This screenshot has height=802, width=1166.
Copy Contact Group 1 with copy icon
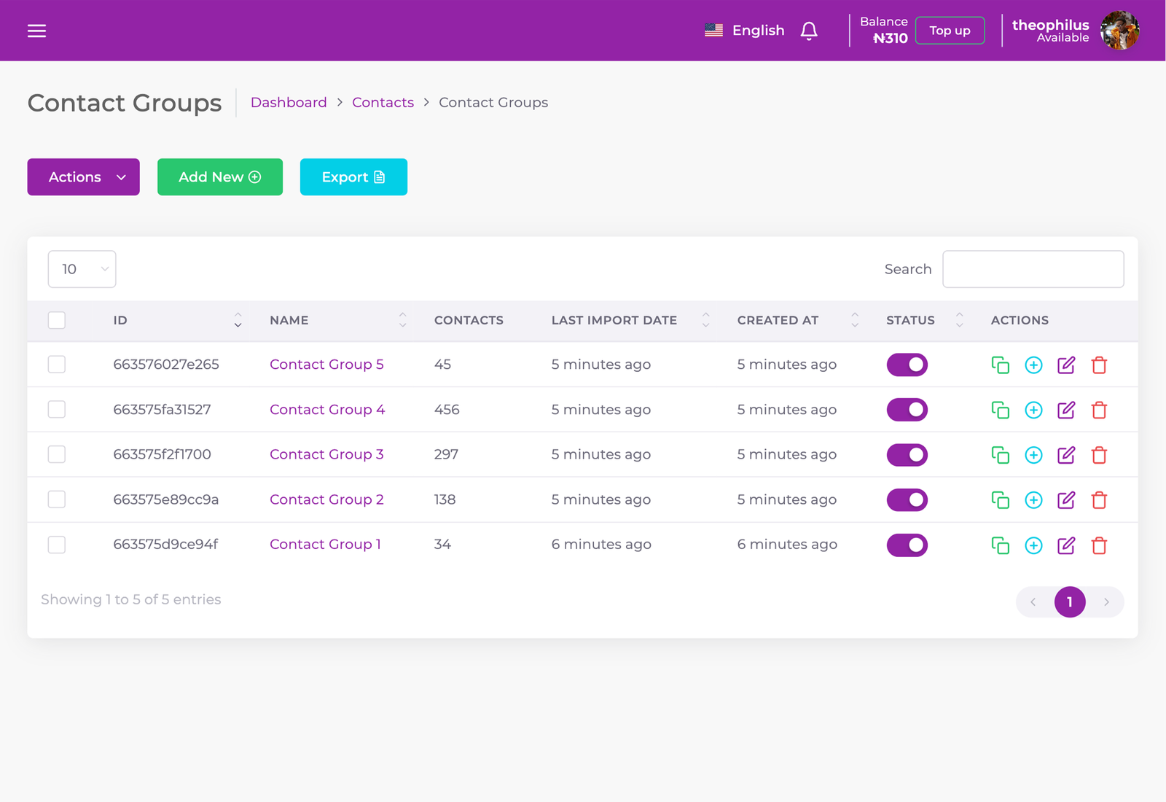(x=1001, y=545)
